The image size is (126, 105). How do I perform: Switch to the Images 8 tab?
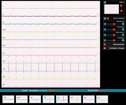pyautogui.click(x=43, y=91)
